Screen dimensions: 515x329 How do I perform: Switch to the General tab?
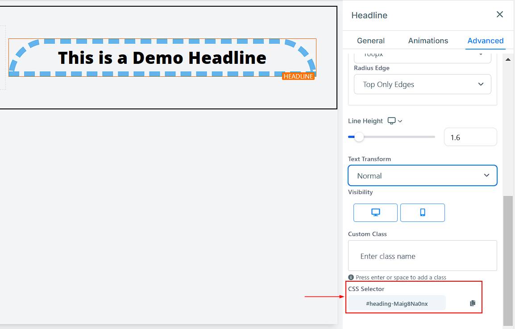click(370, 41)
